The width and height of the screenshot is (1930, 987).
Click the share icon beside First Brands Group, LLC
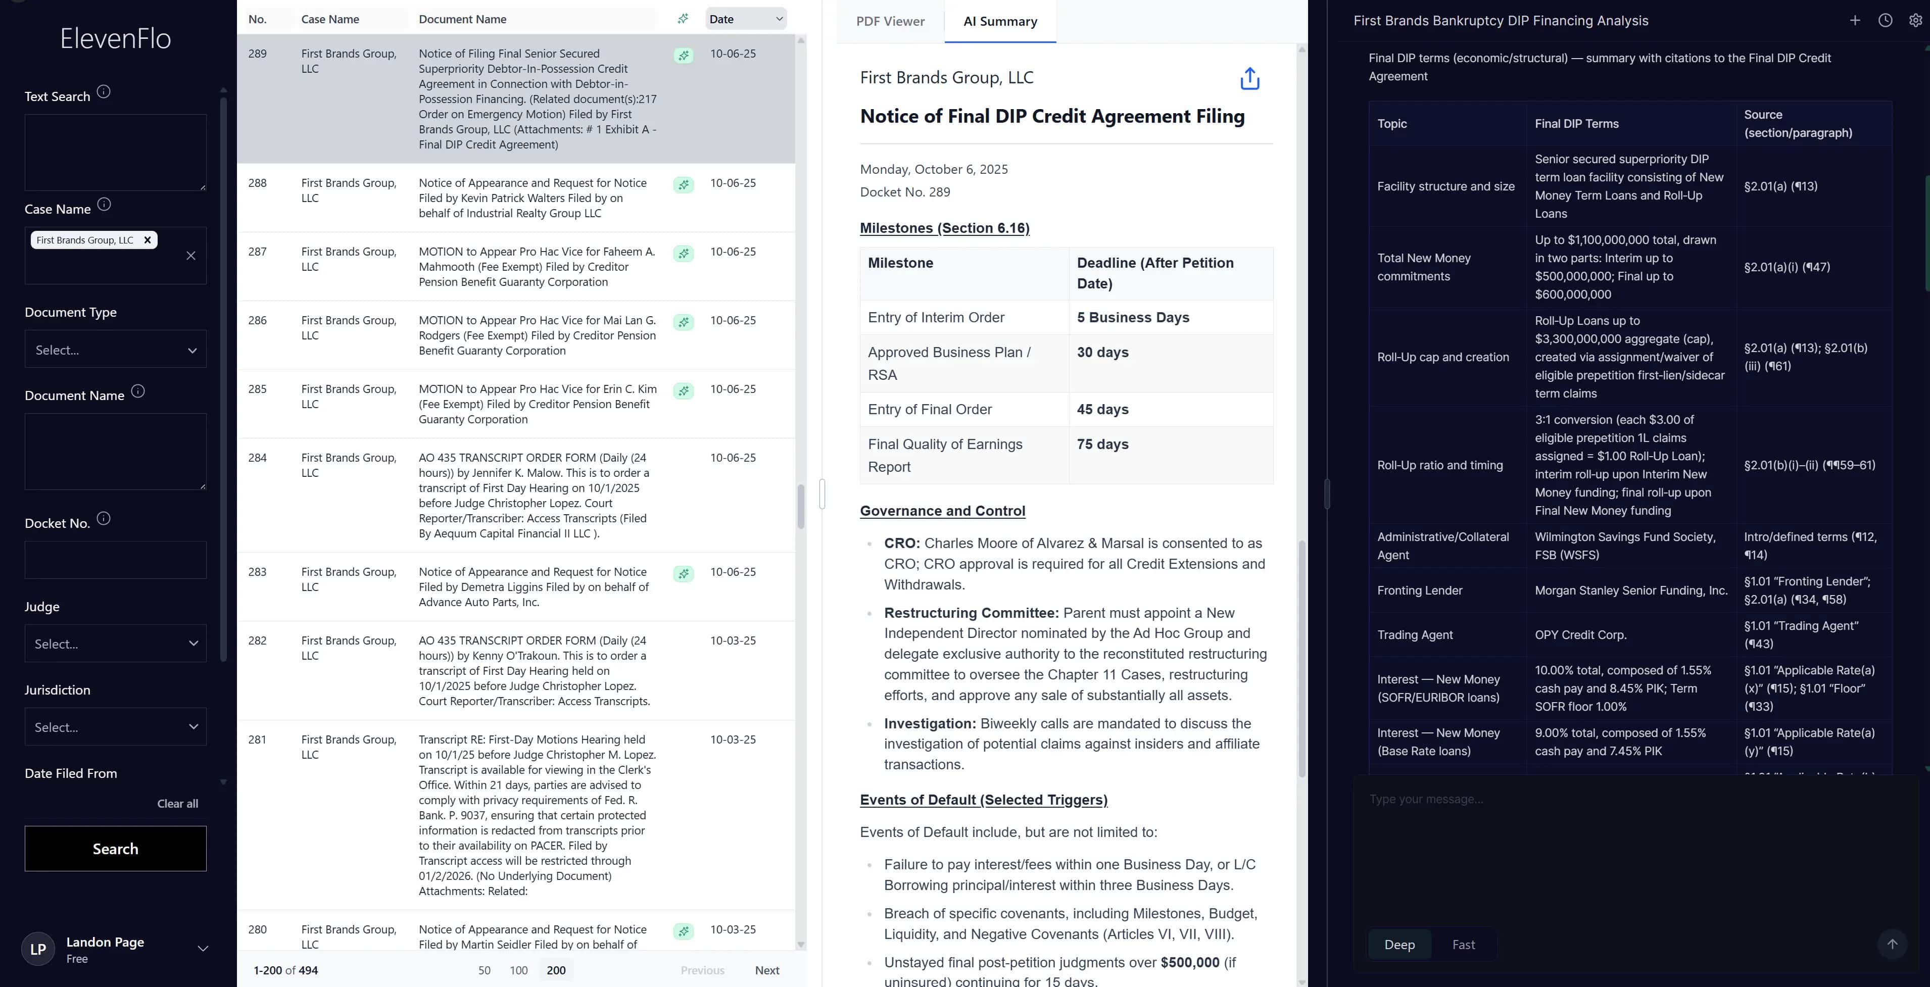[1249, 78]
